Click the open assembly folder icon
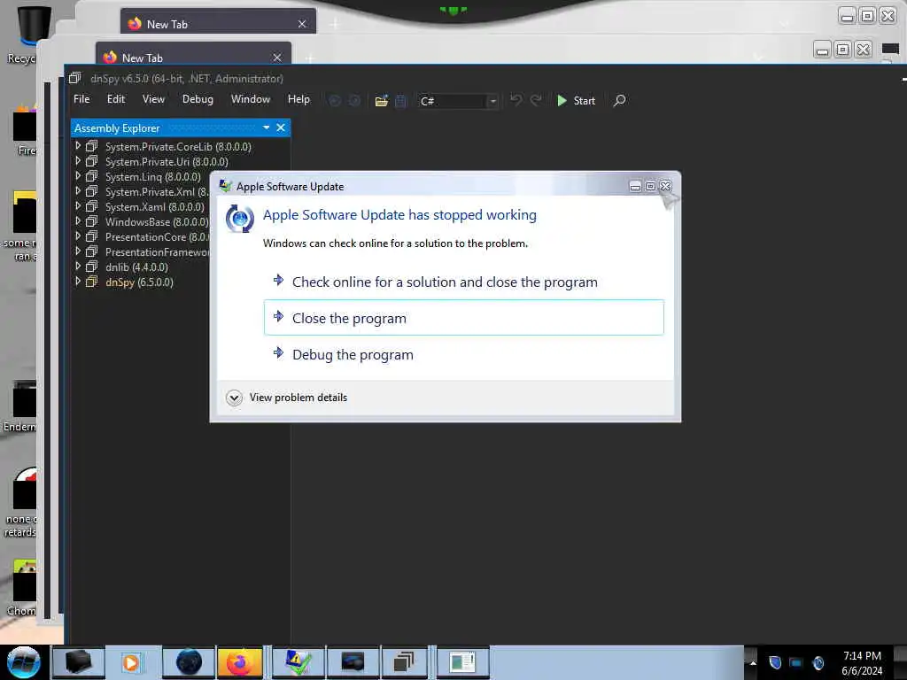The width and height of the screenshot is (907, 680). (x=381, y=101)
